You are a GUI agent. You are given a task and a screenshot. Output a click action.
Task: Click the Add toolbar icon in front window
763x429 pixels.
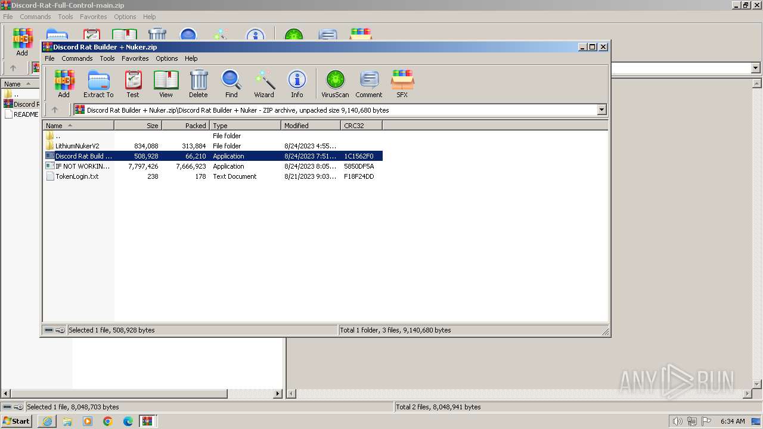coord(64,83)
